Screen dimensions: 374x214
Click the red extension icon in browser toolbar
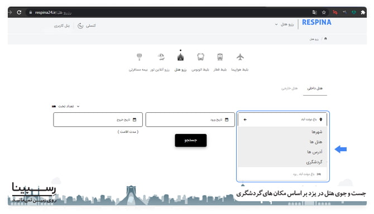click(335, 12)
